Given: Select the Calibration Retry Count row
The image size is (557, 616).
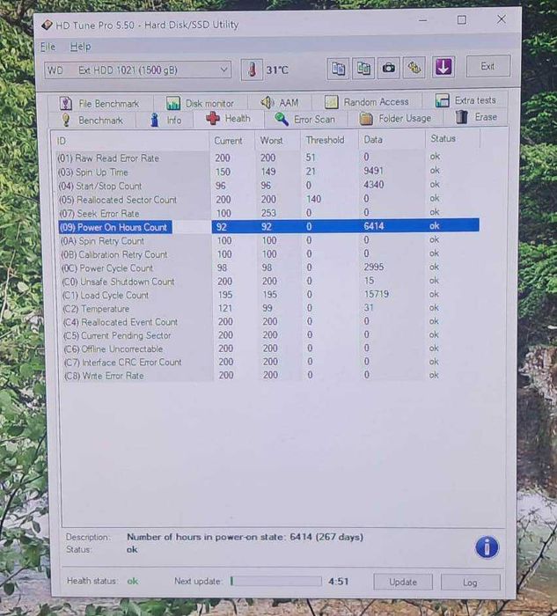Looking at the screenshot, I should pos(269,254).
